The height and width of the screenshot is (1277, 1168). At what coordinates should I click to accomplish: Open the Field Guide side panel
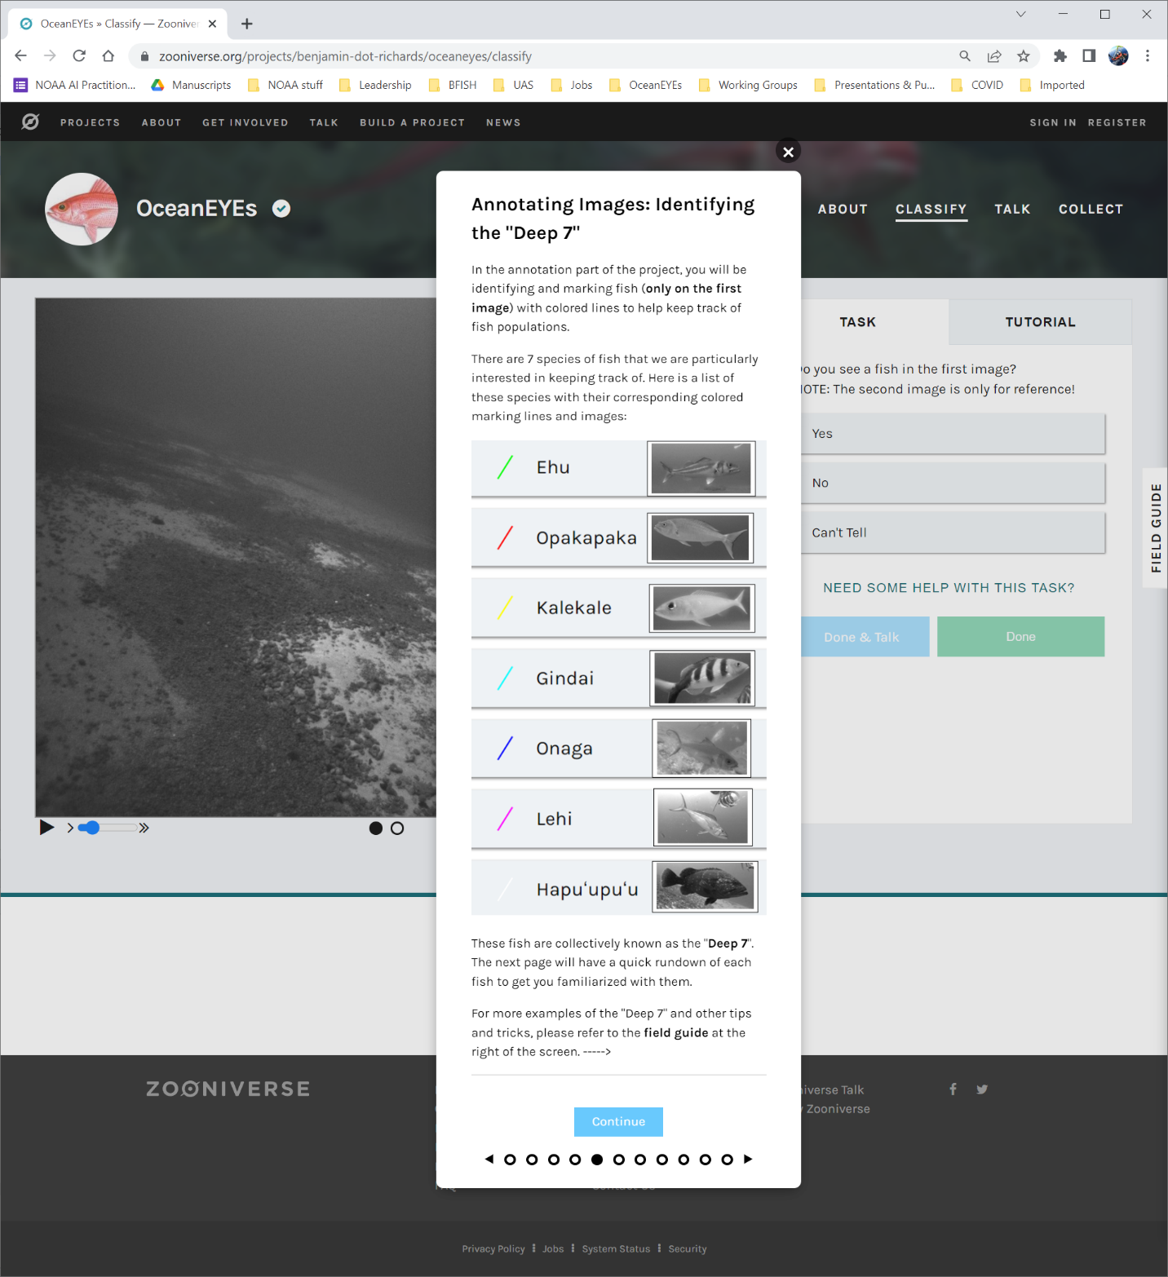[x=1156, y=528]
